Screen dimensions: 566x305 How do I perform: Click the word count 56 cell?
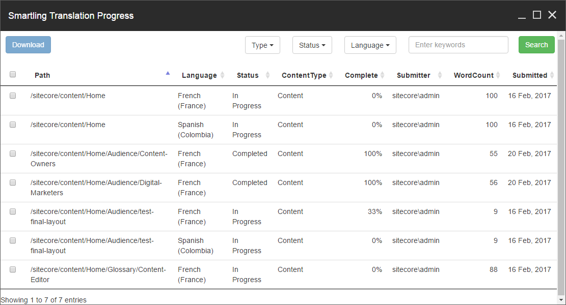pyautogui.click(x=494, y=183)
